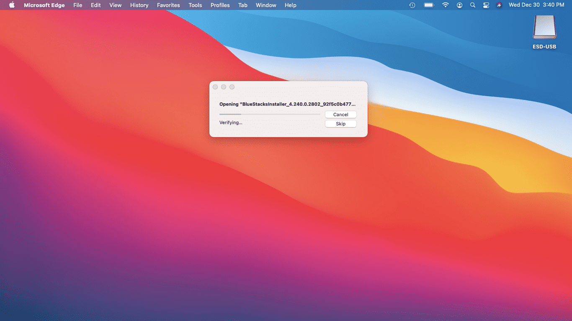Open the Tab menu
The height and width of the screenshot is (321, 572).
click(x=243, y=5)
